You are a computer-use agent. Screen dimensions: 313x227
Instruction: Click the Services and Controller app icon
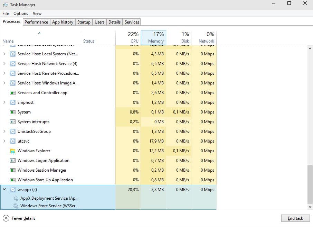[13, 93]
